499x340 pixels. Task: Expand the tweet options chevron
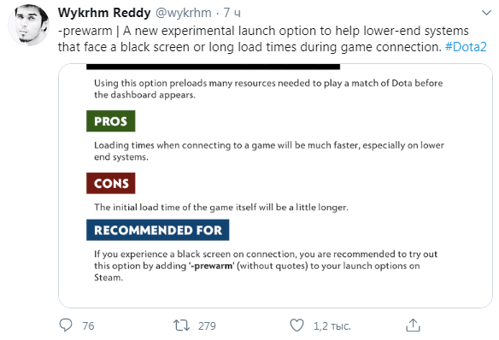tap(486, 13)
